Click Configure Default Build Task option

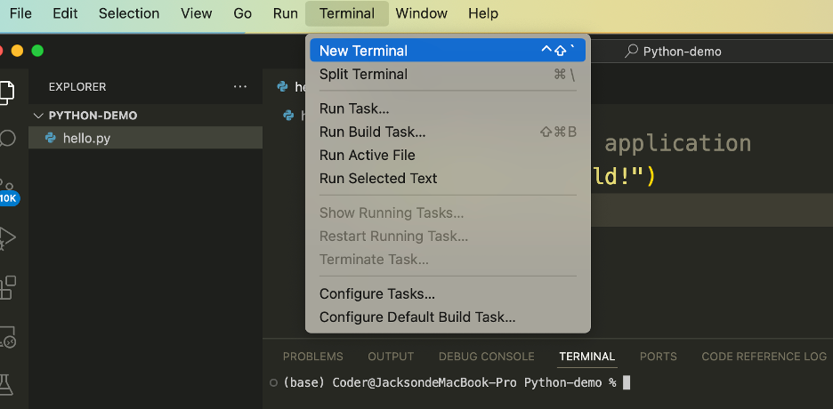pos(416,317)
